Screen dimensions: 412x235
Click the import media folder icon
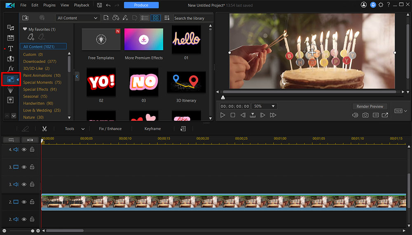pos(25,18)
